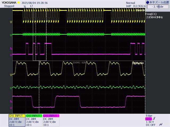Viewport: 170px width, 127px height.
Task: Click the CH1 2.00 V/div scale value
Action: point(15,122)
